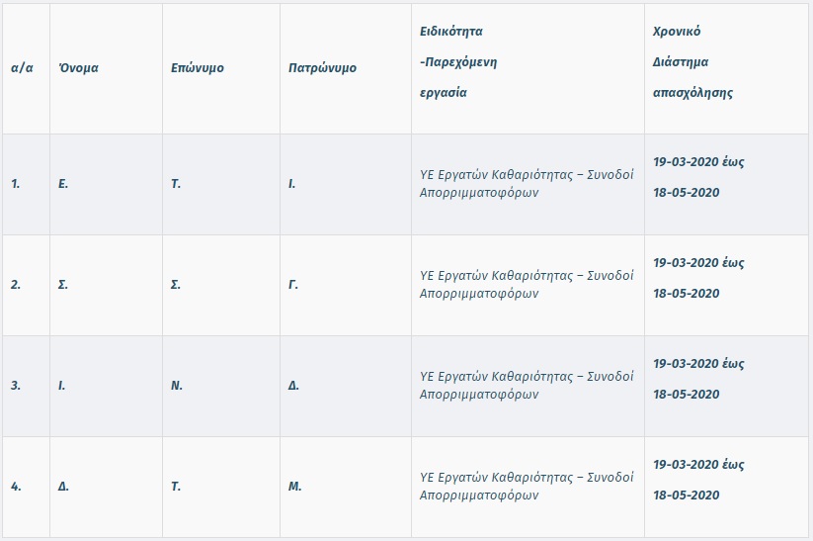813x541 pixels.
Task: Select patronymic 'Ι.' in row 1
Action: tap(292, 184)
